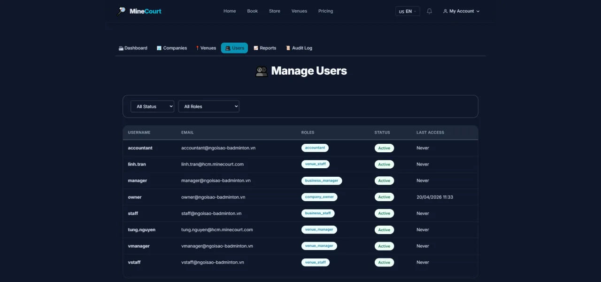Click the LAST ACCESS column header

click(430, 133)
